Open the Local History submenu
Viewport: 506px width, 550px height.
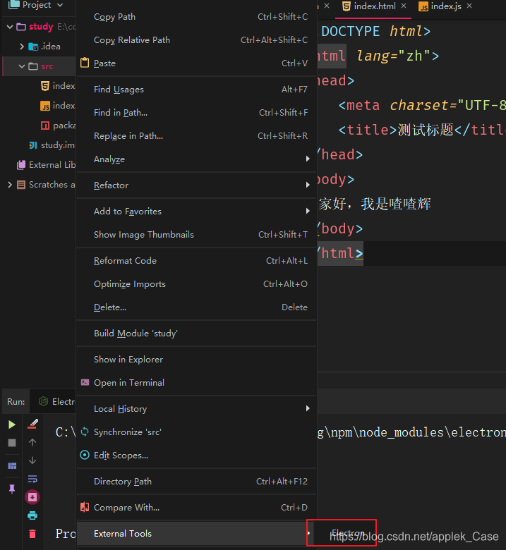pos(197,409)
